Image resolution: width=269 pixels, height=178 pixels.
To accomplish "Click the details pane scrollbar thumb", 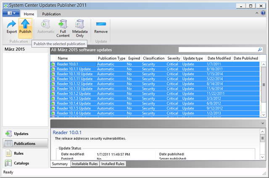I will (x=262, y=138).
